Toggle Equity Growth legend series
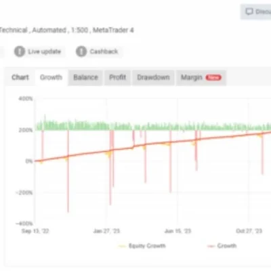This screenshot has width=271, height=271. [142, 246]
